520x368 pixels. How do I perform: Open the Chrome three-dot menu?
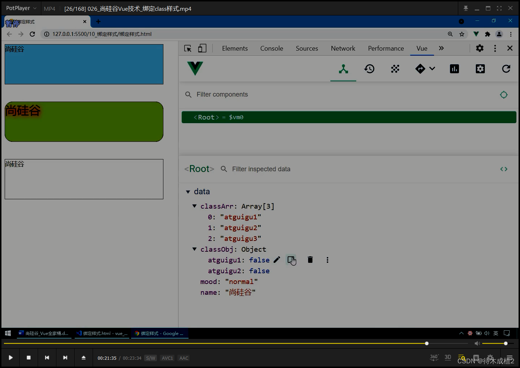coord(511,34)
